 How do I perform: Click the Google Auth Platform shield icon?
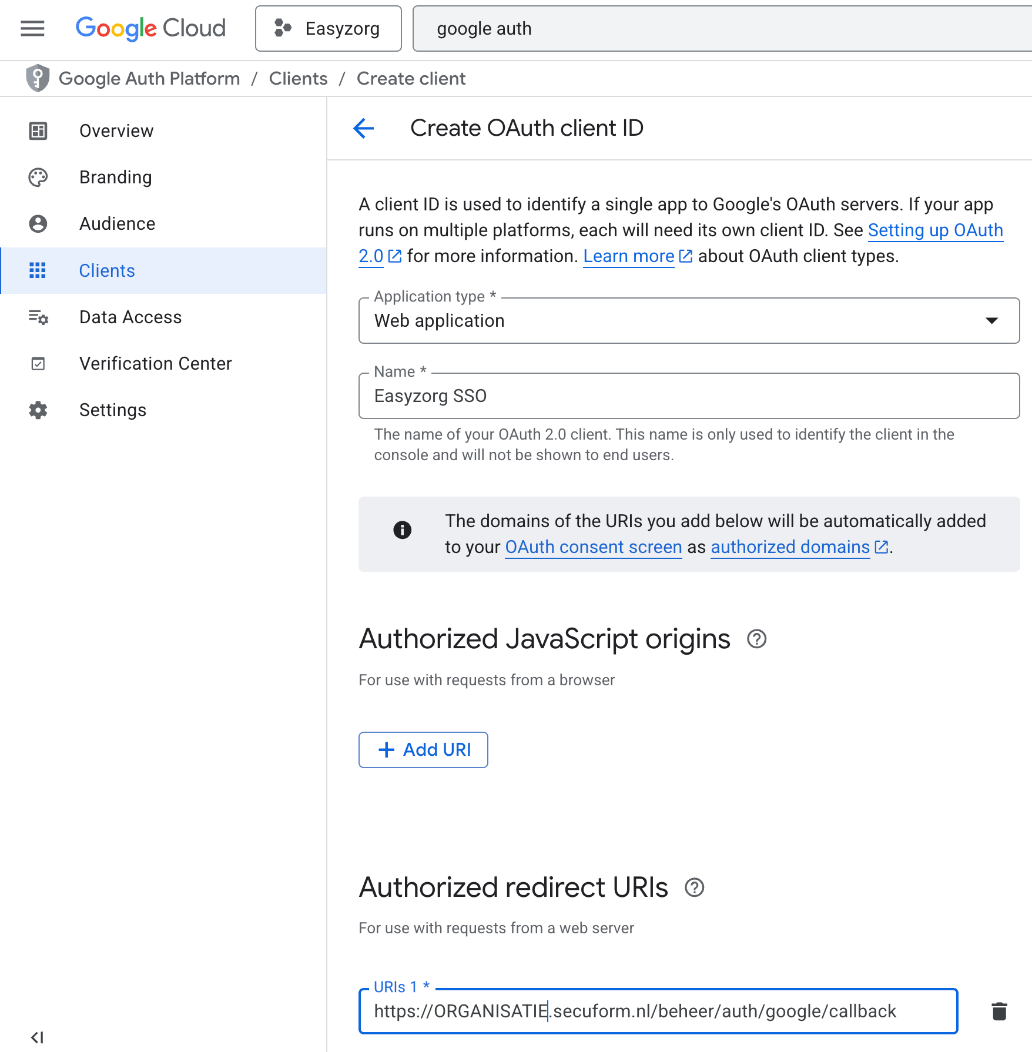tap(38, 78)
